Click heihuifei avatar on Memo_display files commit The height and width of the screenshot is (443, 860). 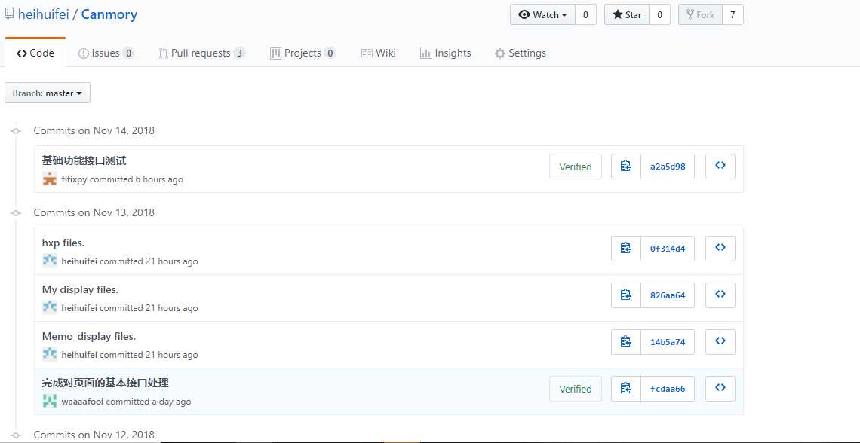tap(49, 354)
